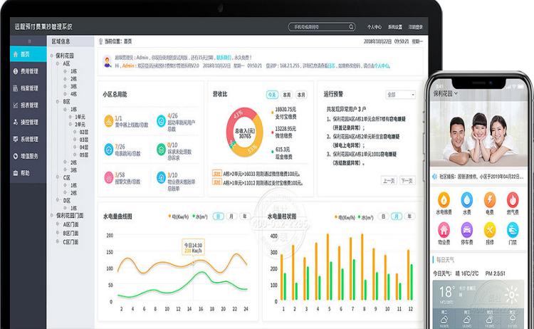
Task: Click the 实时 tag on A栋>2单元>16033 row
Action: (217, 173)
